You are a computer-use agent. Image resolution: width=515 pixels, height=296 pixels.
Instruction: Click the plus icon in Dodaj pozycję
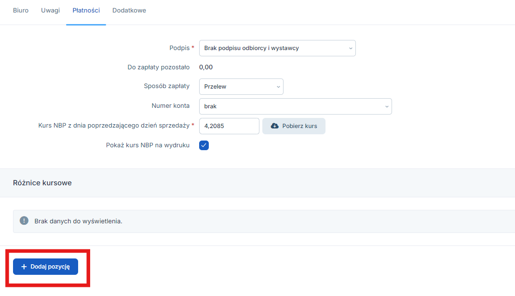[x=24, y=267]
